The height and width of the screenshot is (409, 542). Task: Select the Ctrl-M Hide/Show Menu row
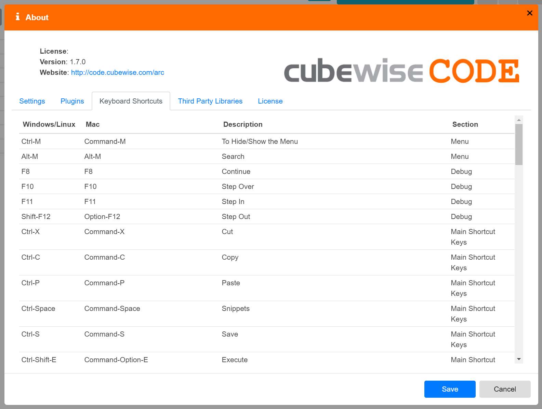click(x=260, y=141)
